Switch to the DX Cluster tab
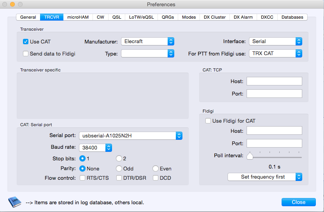Image resolution: width=324 pixels, height=212 pixels. click(x=213, y=17)
